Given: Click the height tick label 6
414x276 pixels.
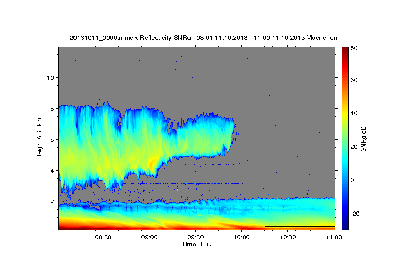Looking at the screenshot, I should coord(52,139).
